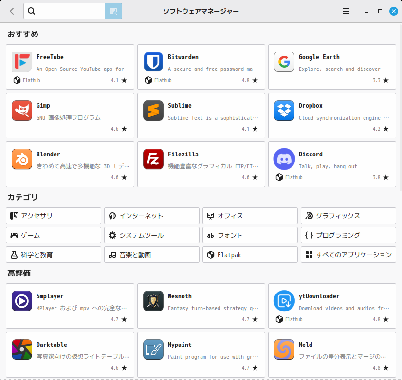Click the Bitwarden description text
This screenshot has height=380, width=402.
tap(213, 69)
